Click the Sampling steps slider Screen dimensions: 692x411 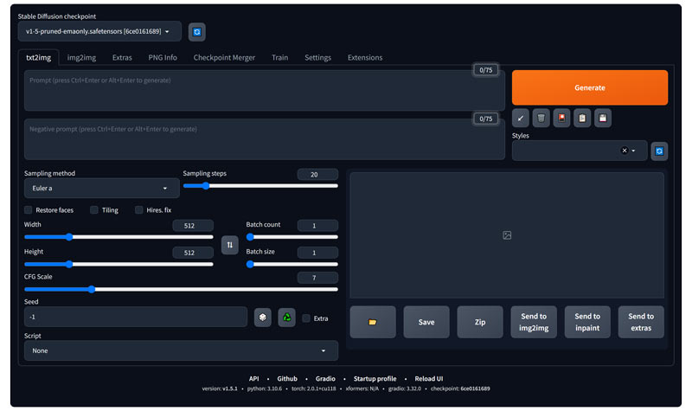pos(260,186)
